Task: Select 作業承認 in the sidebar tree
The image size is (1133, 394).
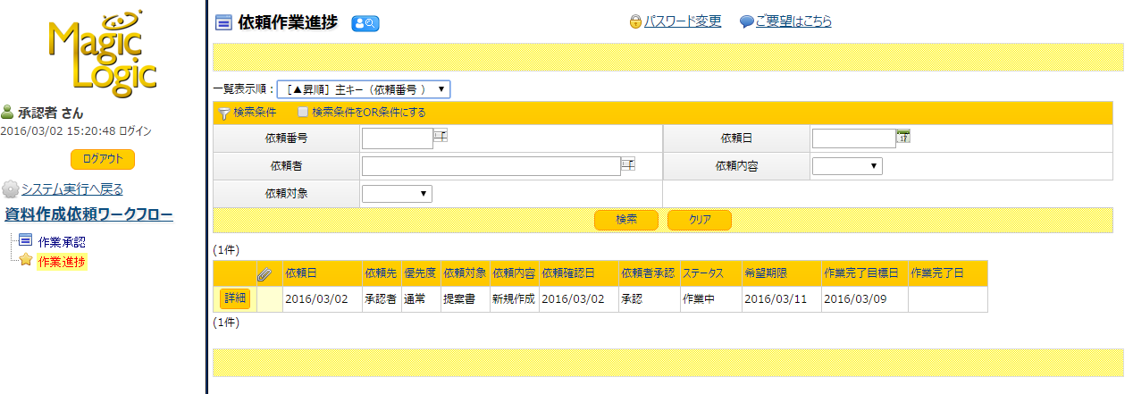Action: pos(62,241)
